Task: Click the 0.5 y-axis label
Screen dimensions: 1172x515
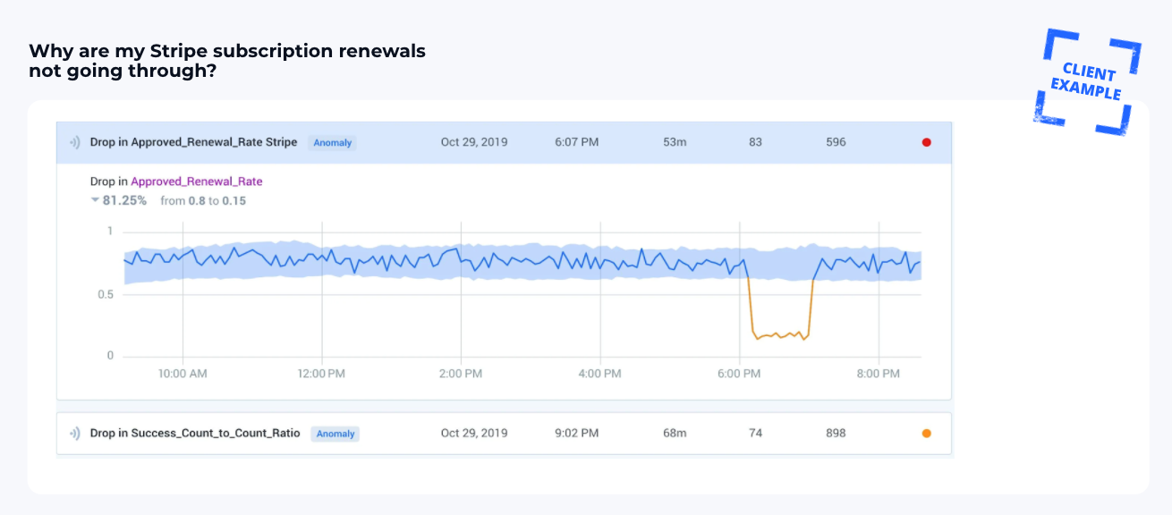Action: [106, 294]
